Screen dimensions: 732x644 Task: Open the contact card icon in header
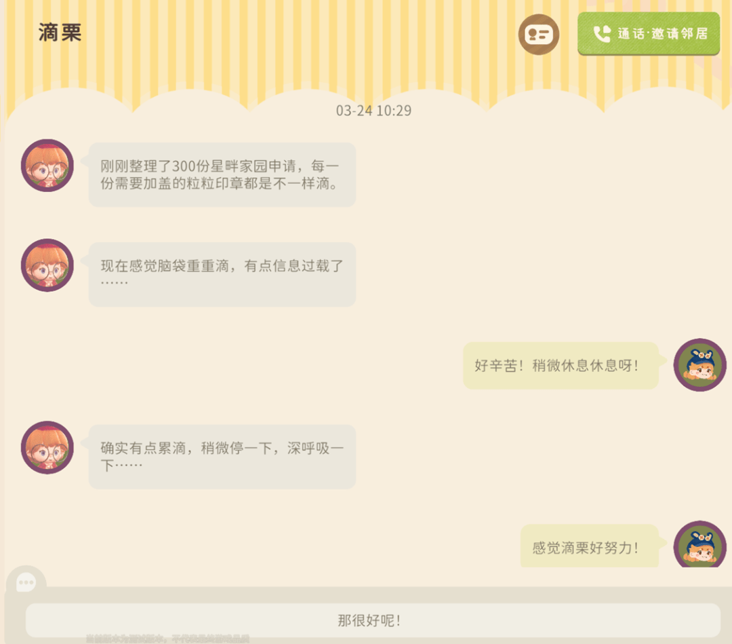tap(539, 35)
